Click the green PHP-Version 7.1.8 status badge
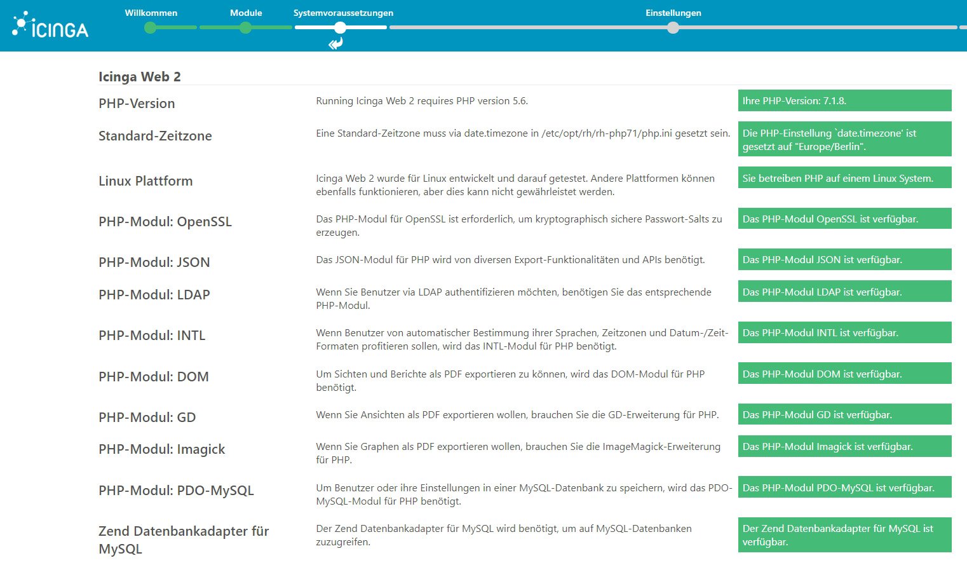This screenshot has width=967, height=565. [844, 100]
